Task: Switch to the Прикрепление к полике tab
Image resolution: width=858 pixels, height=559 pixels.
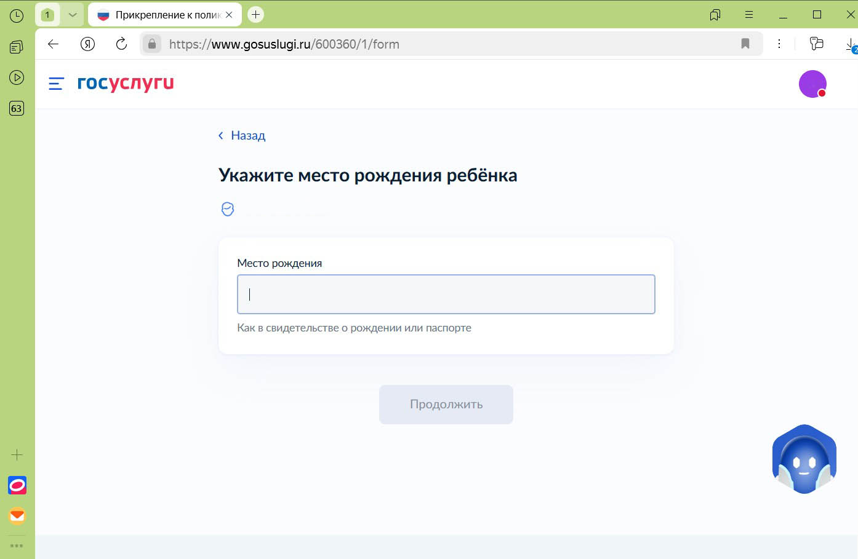Action: [162, 14]
